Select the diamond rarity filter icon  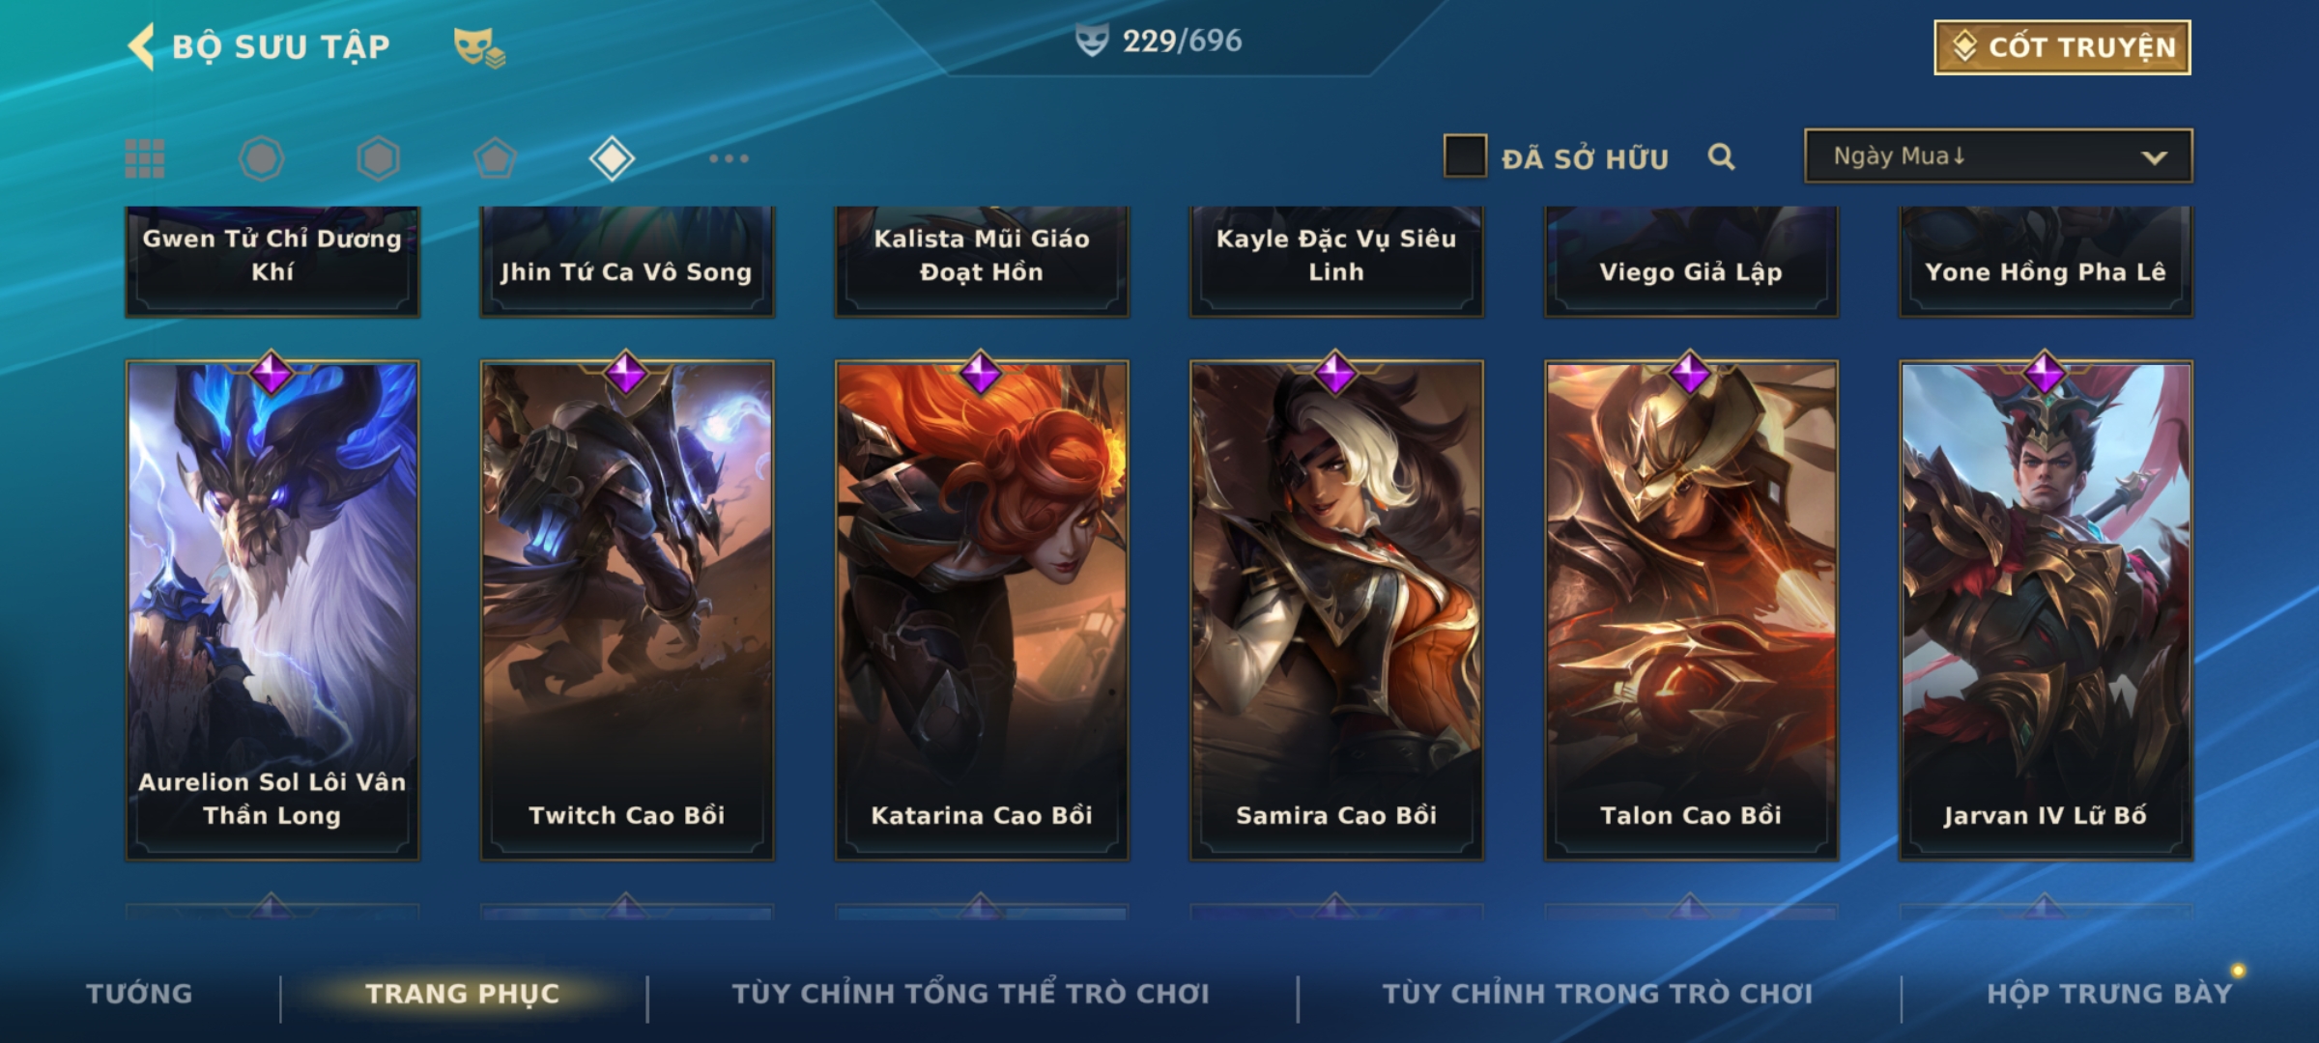[612, 158]
